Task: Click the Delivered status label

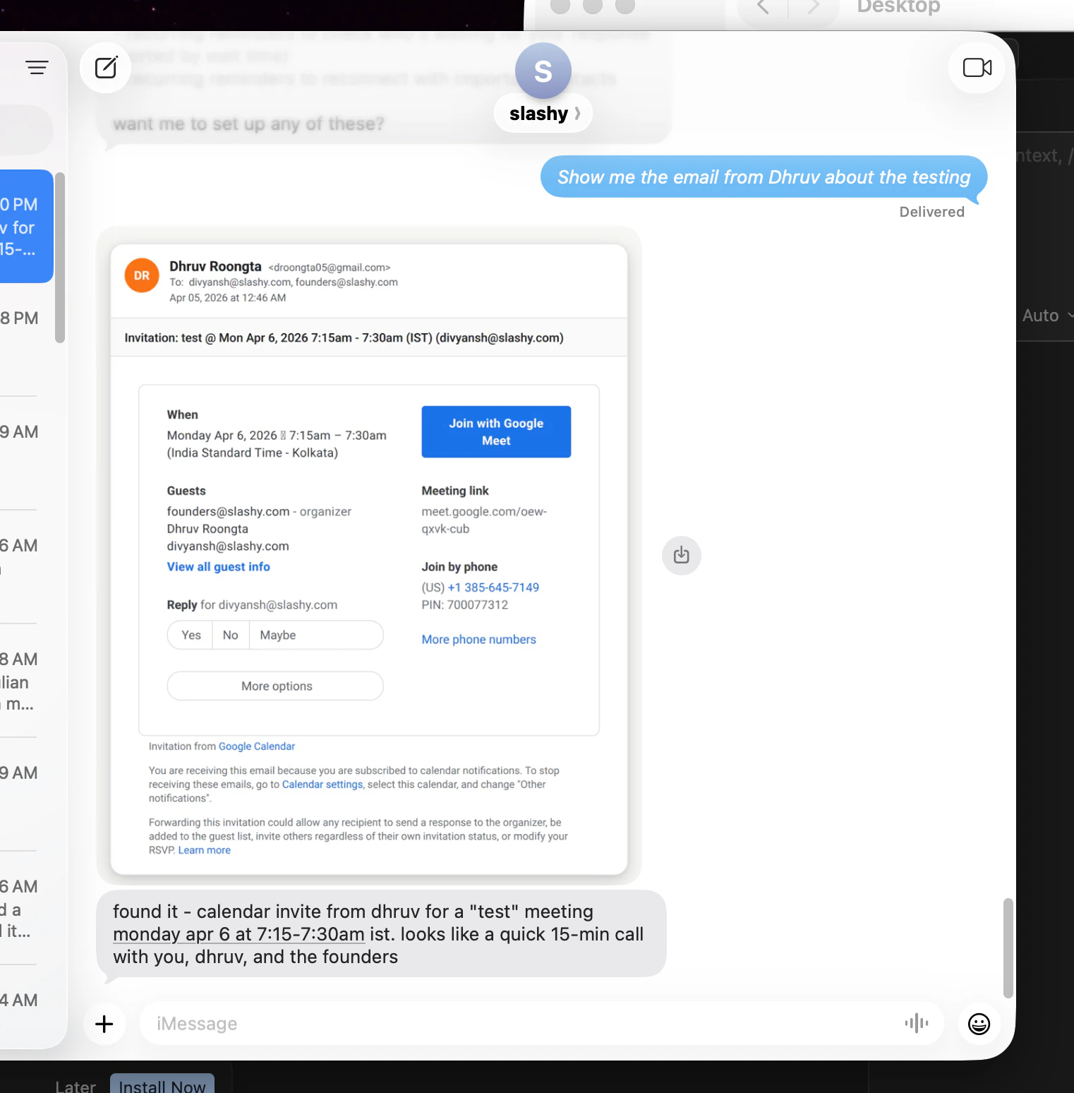Action: pyautogui.click(x=931, y=212)
